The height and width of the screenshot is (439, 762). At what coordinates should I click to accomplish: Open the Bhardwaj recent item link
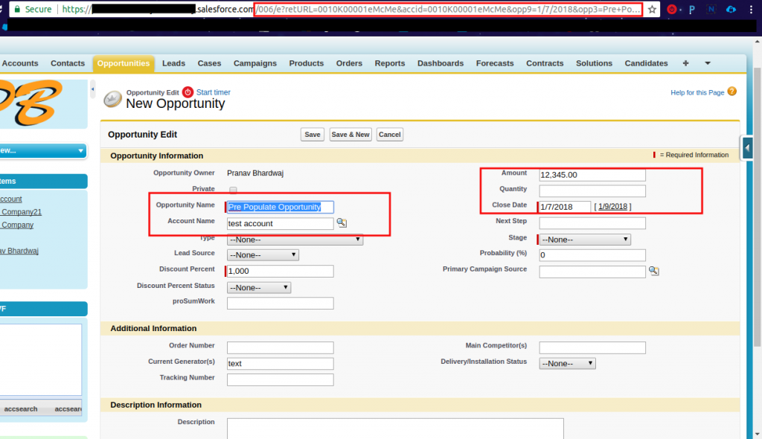click(19, 251)
